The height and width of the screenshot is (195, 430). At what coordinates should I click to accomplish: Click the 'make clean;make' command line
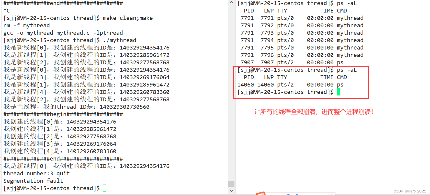tap(78, 18)
